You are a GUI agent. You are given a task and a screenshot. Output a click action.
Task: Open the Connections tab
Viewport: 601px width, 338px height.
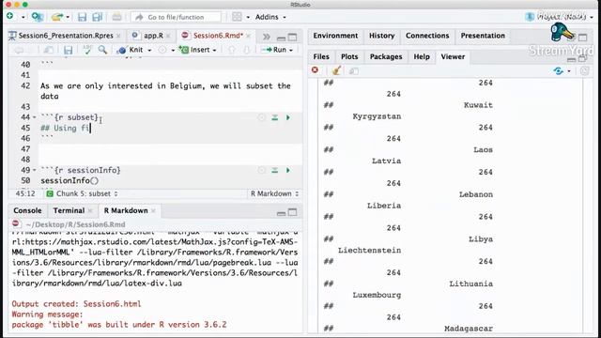click(x=427, y=36)
